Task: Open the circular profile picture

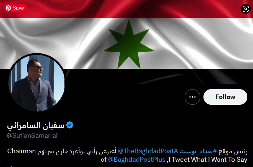Action: pos(37,83)
